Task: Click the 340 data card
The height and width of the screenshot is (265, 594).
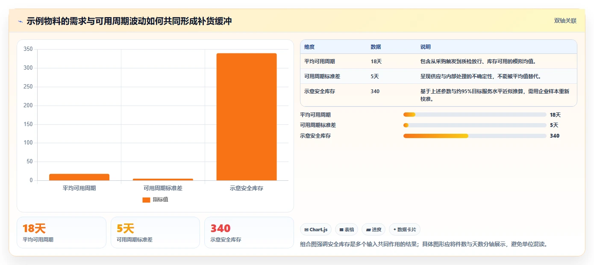Action: pyautogui.click(x=249, y=233)
